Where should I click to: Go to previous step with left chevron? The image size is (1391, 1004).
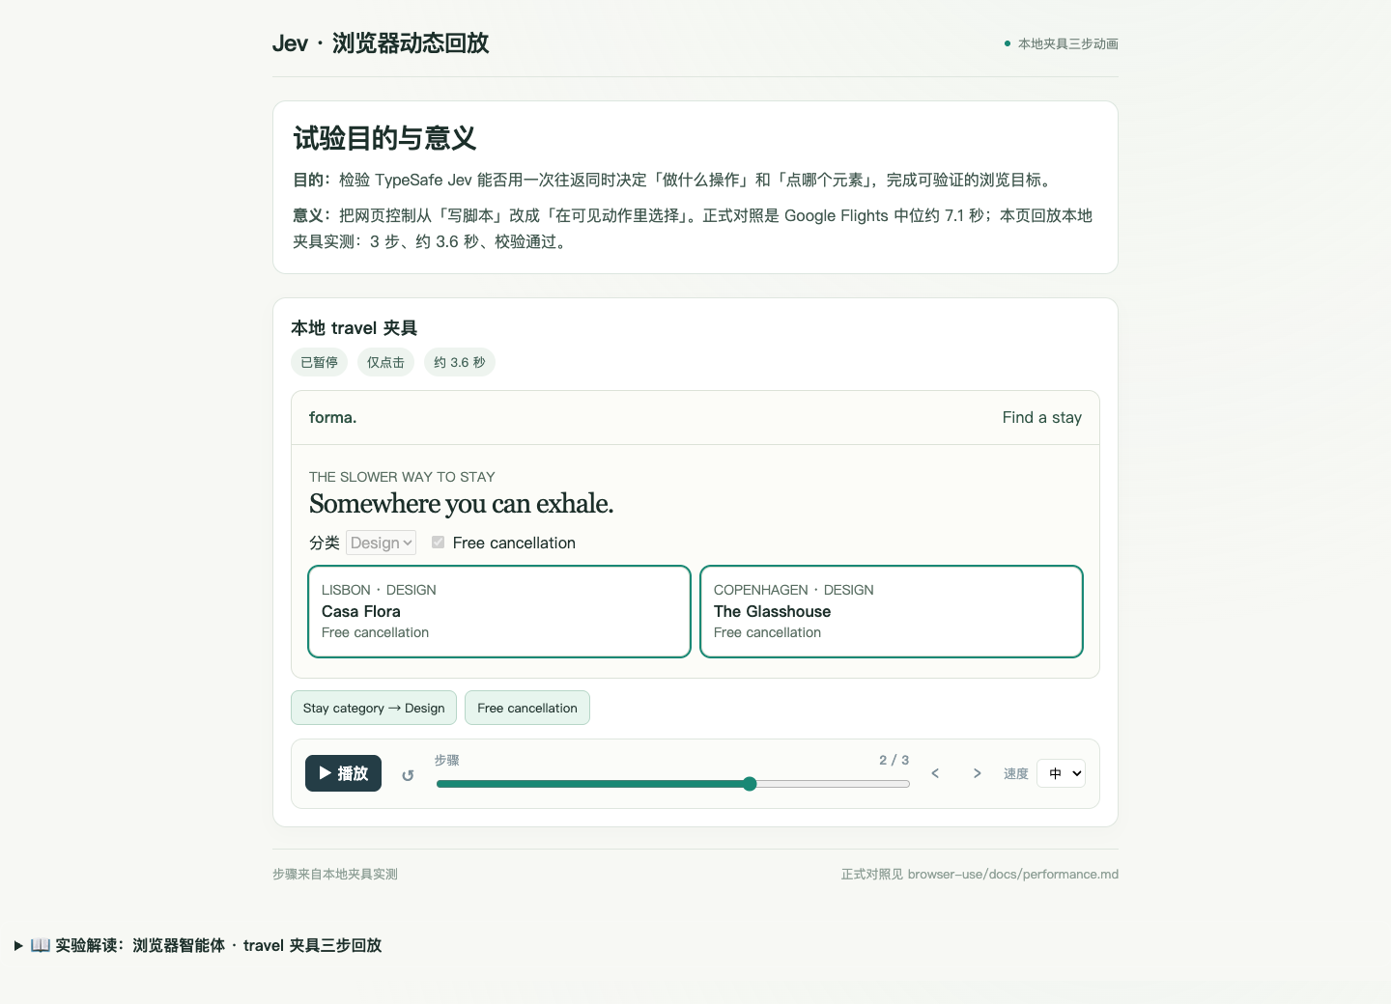935,773
